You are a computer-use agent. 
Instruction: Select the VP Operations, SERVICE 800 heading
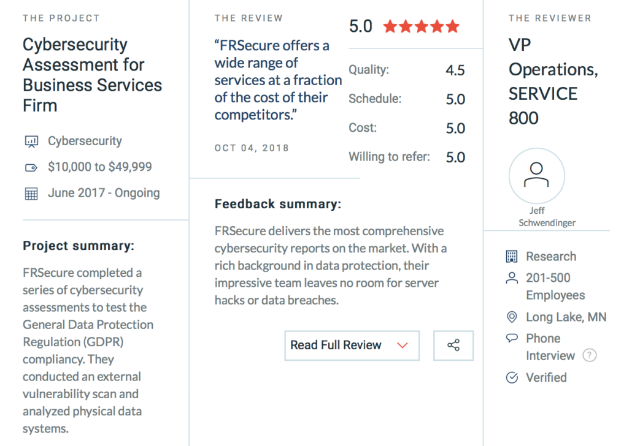(553, 81)
